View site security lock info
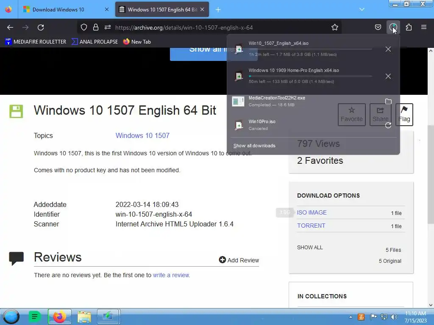 point(96,28)
